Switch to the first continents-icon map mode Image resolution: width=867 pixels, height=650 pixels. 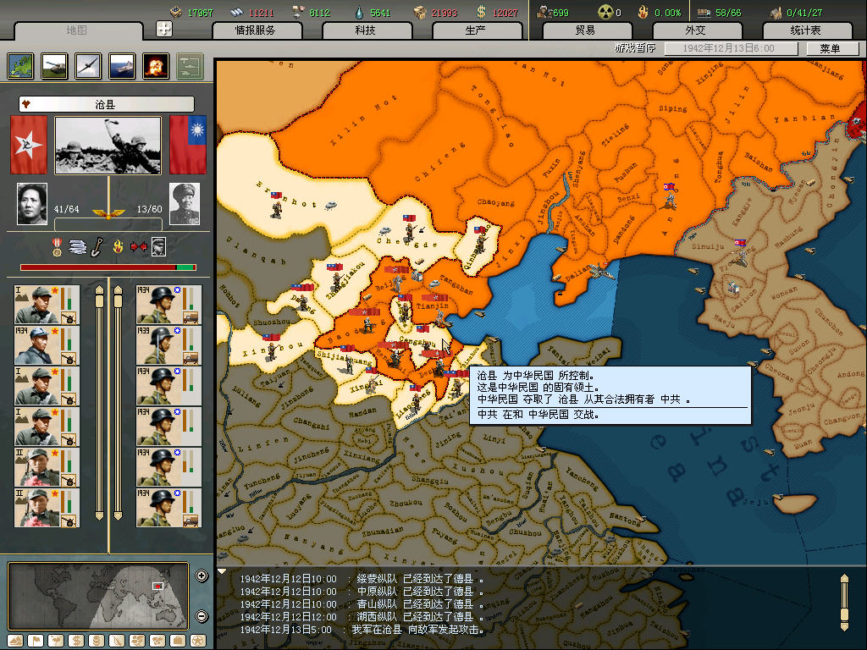coord(137,640)
